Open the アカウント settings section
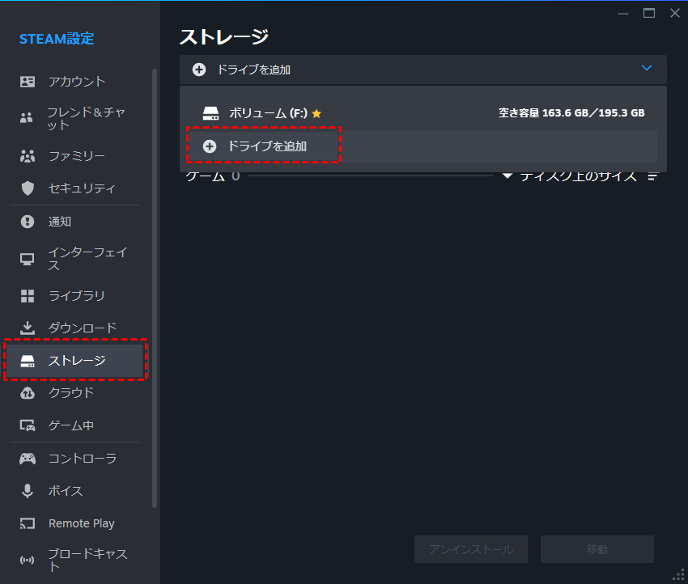688x584 pixels. click(x=75, y=82)
